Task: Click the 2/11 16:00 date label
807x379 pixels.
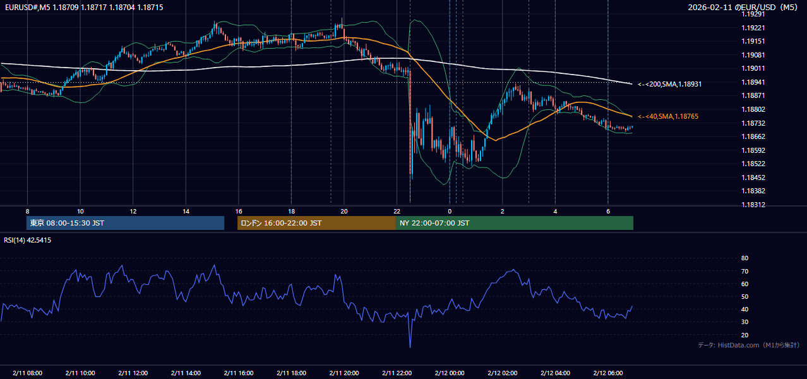Action: tap(239, 373)
